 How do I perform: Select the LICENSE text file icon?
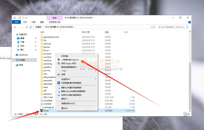point(42,104)
